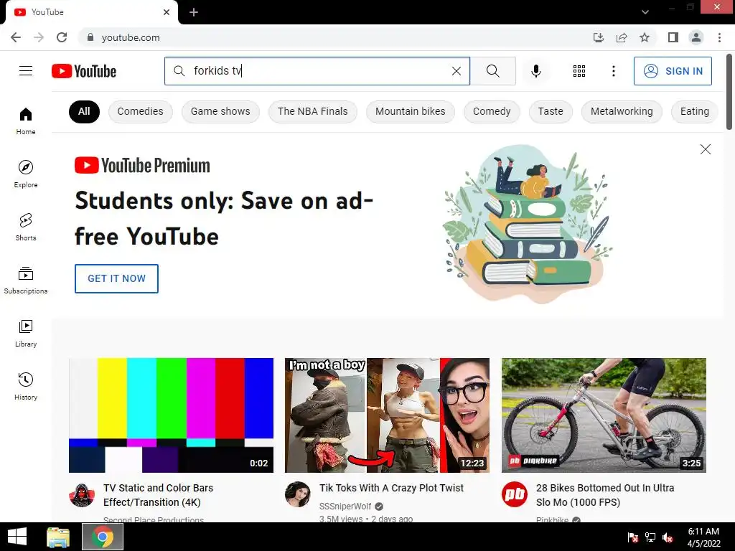Screen dimensions: 735x551
Task: Click the network tray icon
Action: [x=650, y=537]
